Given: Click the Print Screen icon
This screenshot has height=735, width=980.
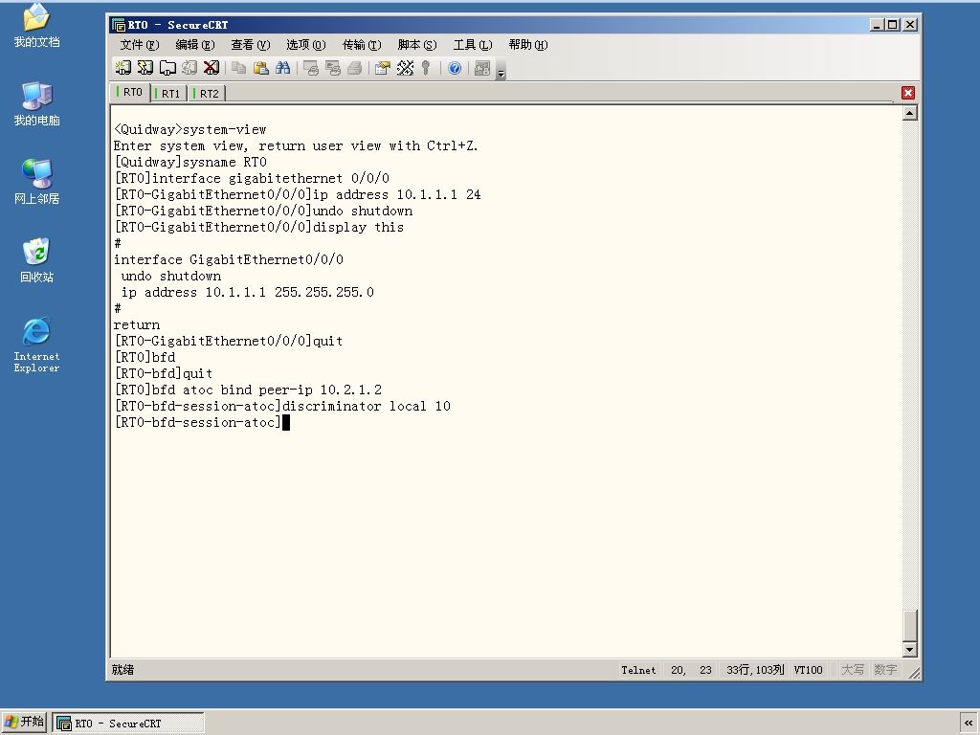Looking at the screenshot, I should (x=311, y=68).
